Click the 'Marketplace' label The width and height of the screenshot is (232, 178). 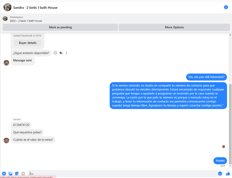16,17
